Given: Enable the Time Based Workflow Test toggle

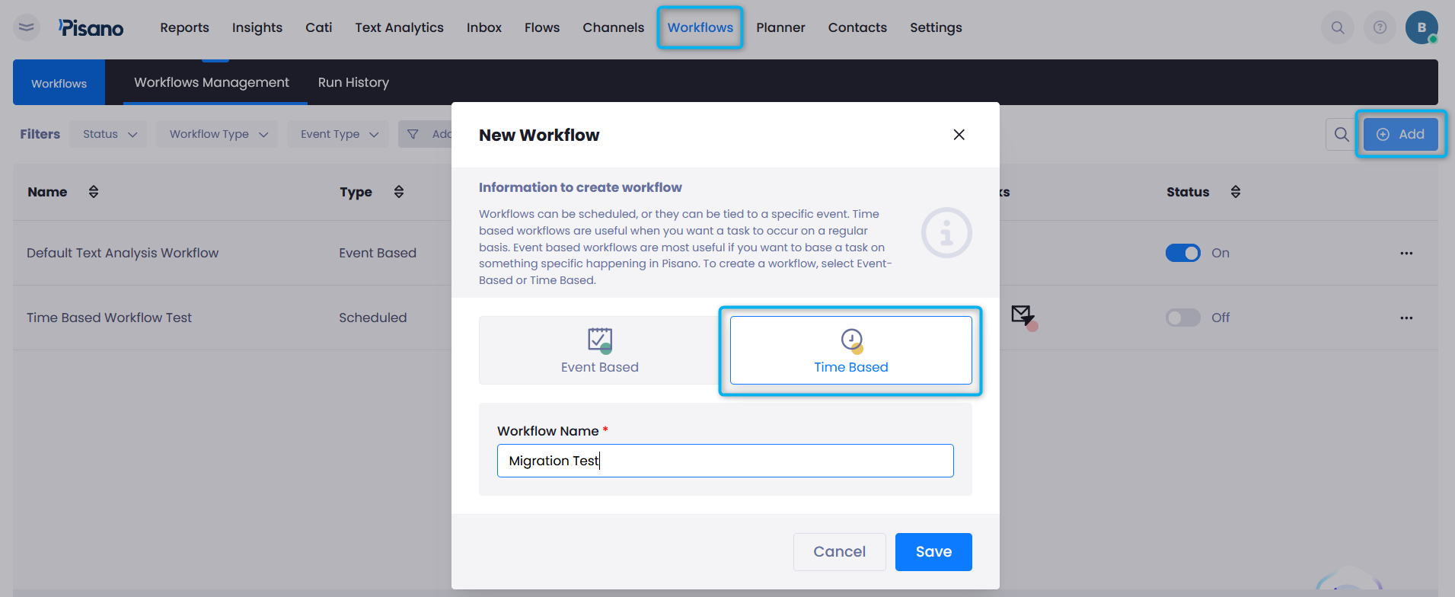Looking at the screenshot, I should pos(1182,318).
